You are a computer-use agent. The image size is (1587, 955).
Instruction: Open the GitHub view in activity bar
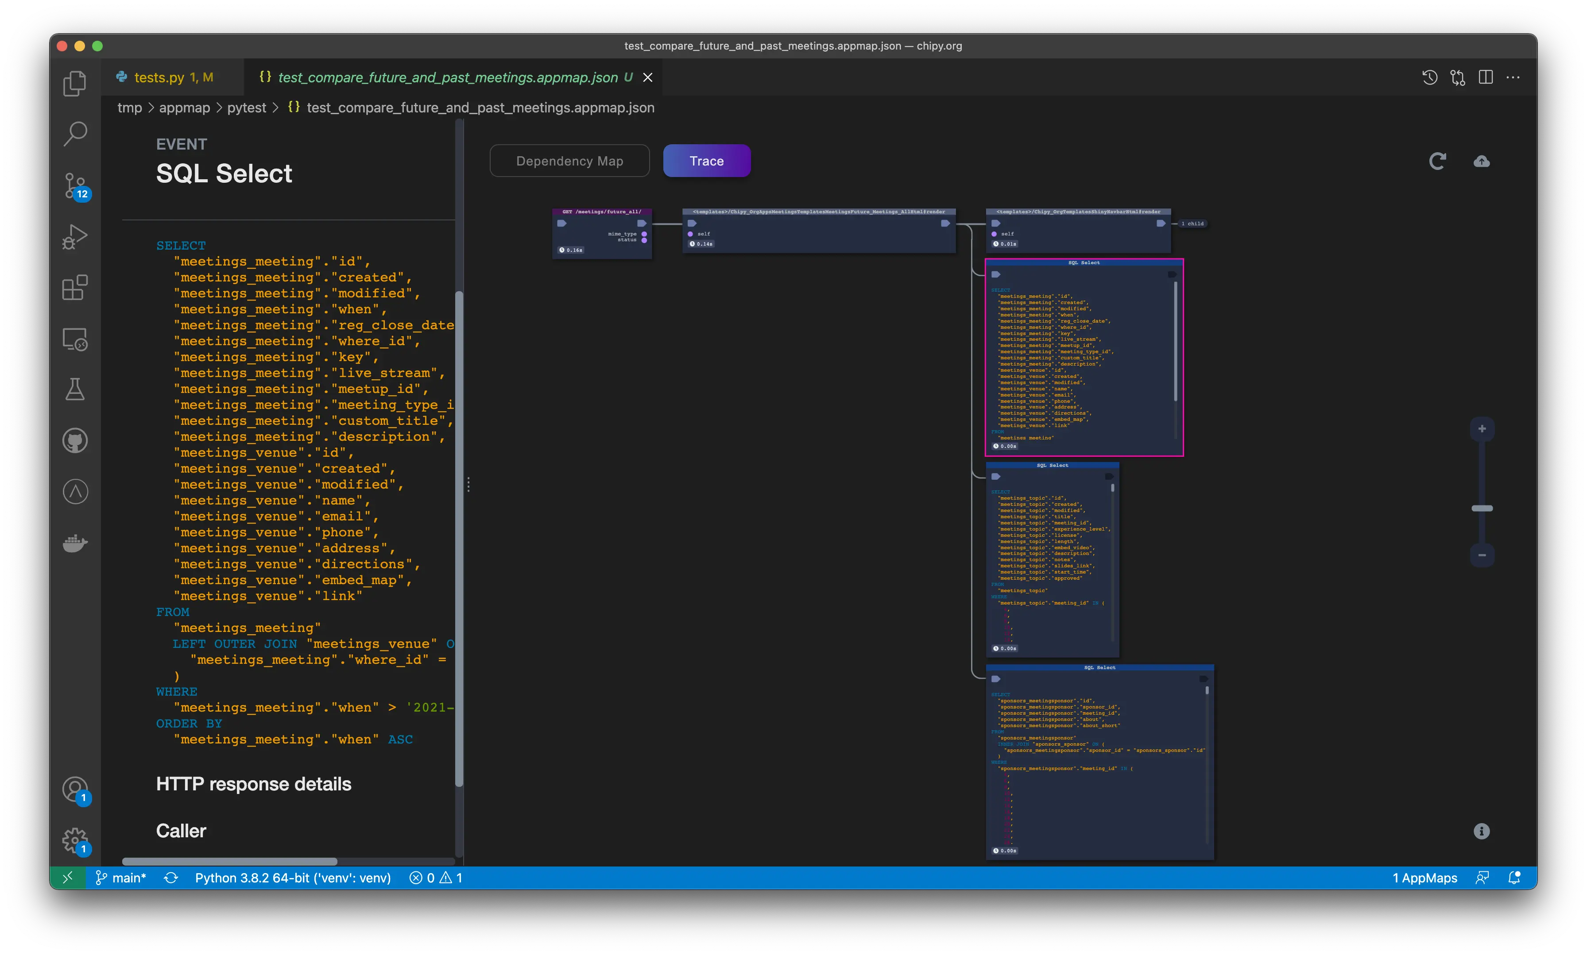75,441
